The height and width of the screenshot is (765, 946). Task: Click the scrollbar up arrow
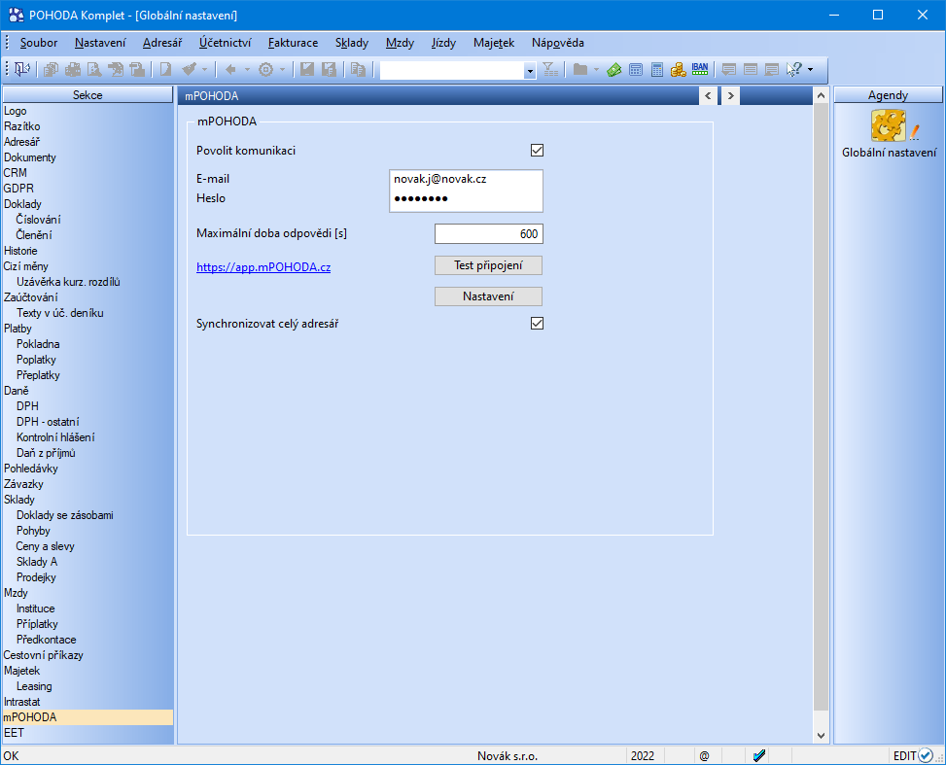pyautogui.click(x=821, y=95)
